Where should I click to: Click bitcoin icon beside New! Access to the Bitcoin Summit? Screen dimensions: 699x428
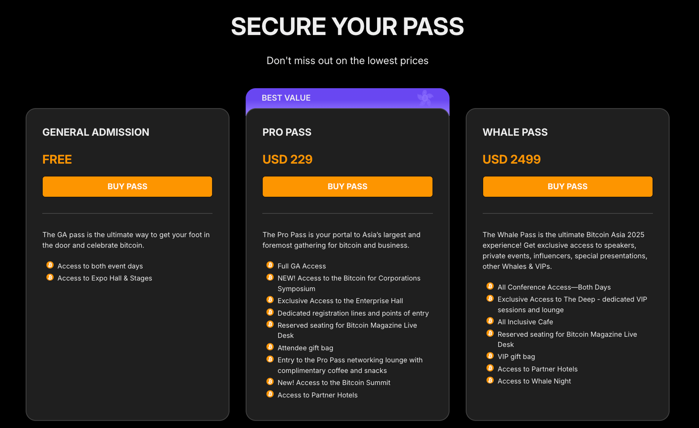(x=270, y=382)
